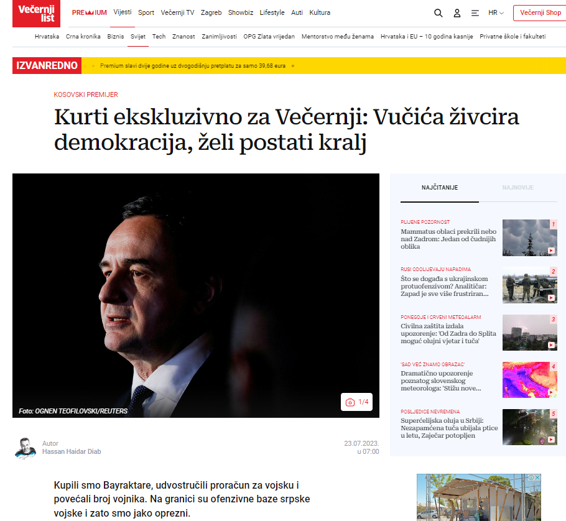Select the Najčitanije tab
Screen dimensions: 566x521
pyautogui.click(x=440, y=188)
